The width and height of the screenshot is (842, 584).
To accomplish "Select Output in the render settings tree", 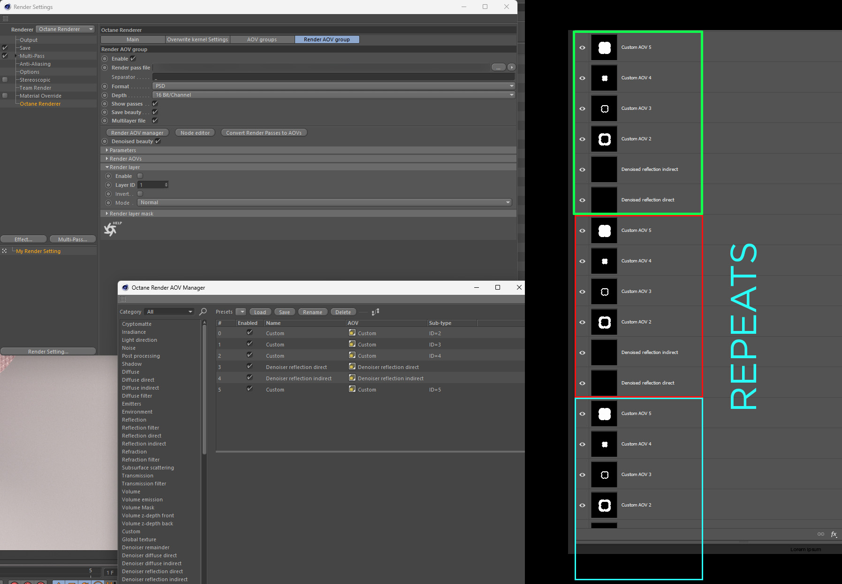I will (29, 40).
